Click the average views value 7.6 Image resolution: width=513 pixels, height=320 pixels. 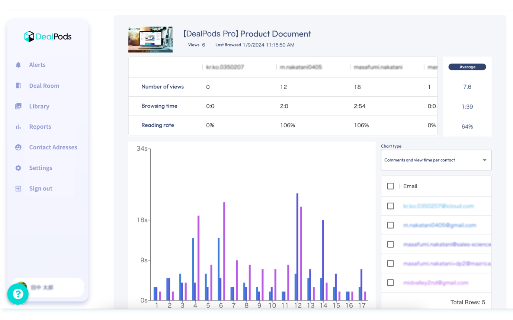467,87
